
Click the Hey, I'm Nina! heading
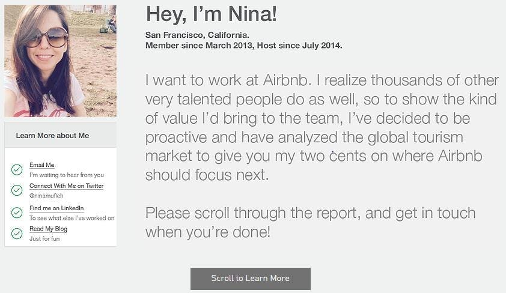212,14
